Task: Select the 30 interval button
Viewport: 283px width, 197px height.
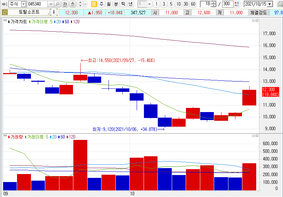Action: (x=186, y=4)
